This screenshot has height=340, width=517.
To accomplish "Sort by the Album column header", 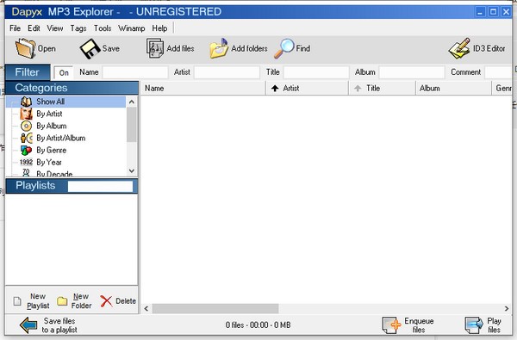I will pos(453,89).
